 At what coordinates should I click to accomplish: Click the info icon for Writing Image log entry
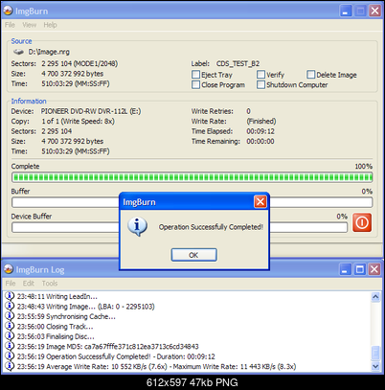[x=10, y=306]
